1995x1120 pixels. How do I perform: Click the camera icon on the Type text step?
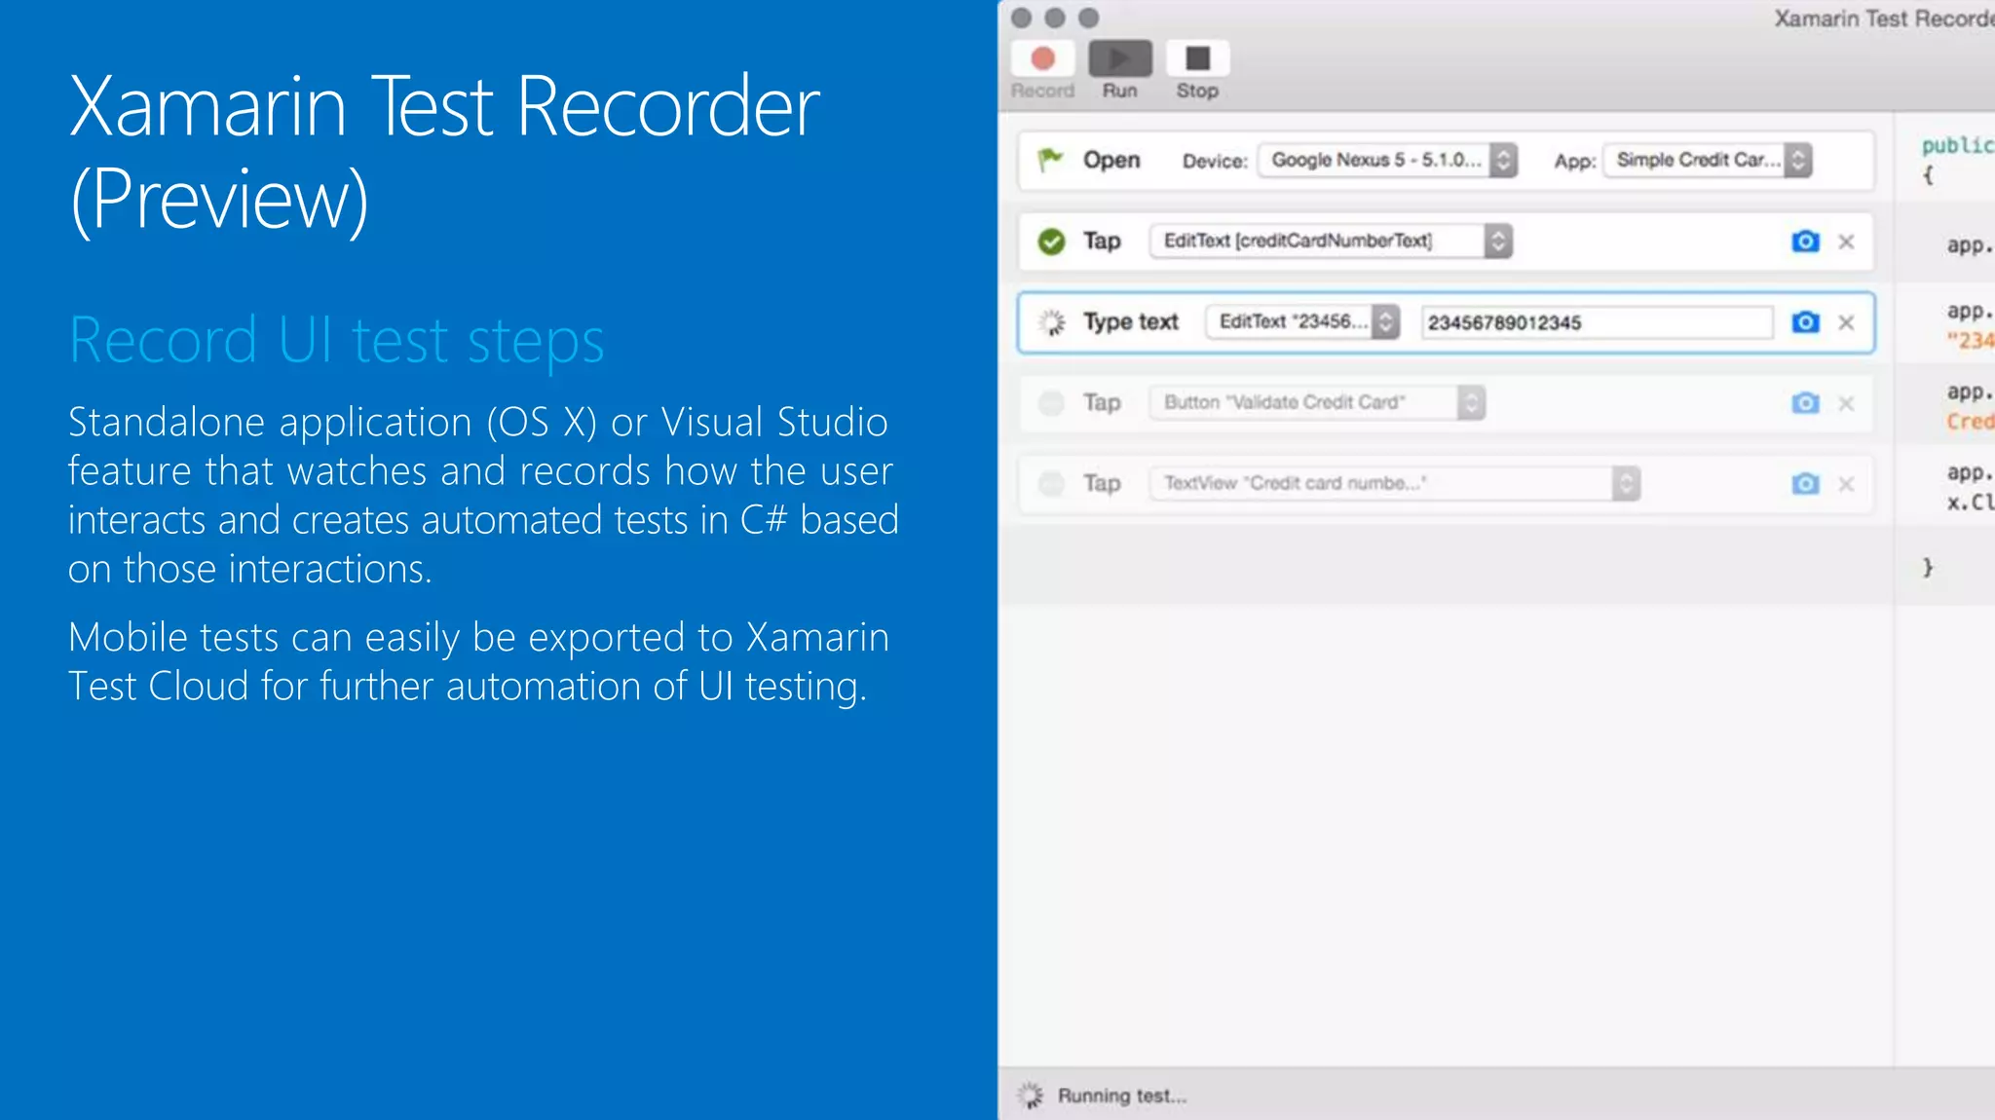pyautogui.click(x=1805, y=322)
